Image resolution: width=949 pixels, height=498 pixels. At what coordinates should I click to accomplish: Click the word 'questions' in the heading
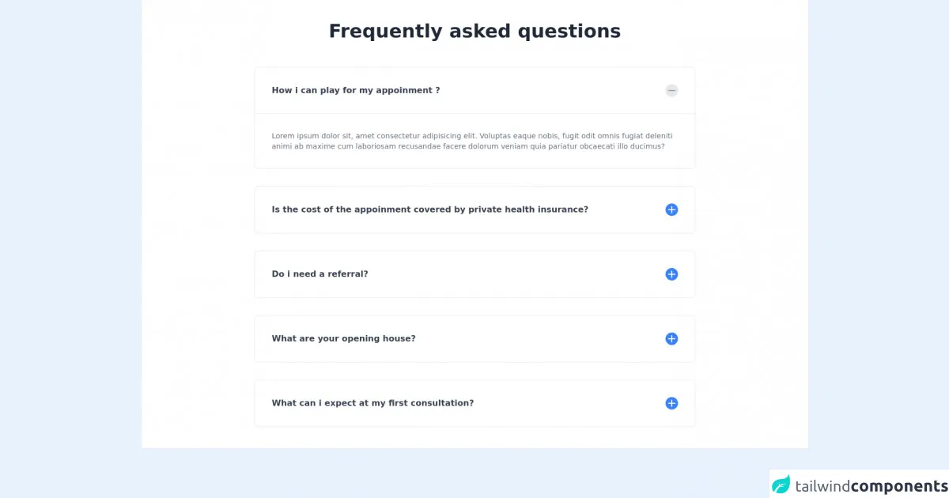coord(569,32)
